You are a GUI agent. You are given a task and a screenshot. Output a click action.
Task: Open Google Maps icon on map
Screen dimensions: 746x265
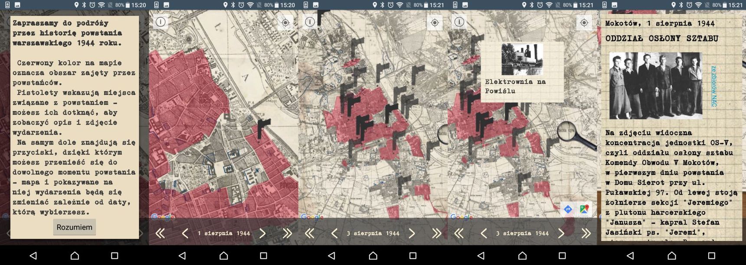click(585, 210)
